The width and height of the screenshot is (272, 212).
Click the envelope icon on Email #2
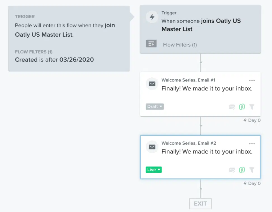click(x=152, y=147)
